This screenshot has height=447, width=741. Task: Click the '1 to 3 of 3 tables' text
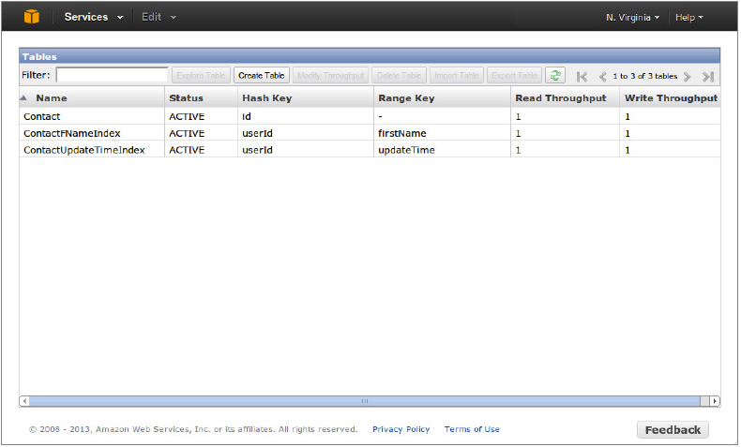click(x=645, y=76)
